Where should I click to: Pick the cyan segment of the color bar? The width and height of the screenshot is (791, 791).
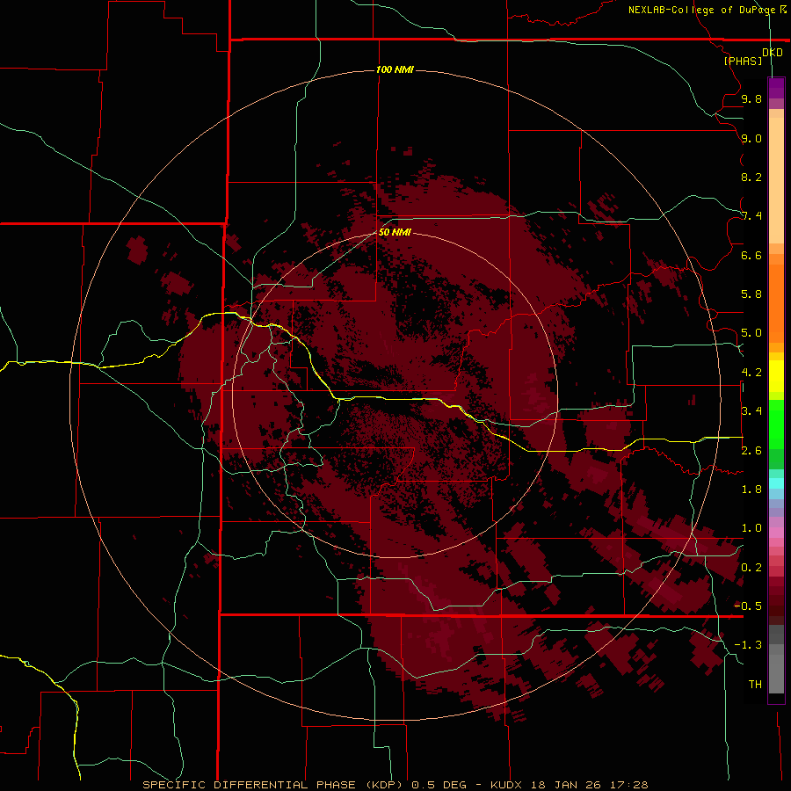[776, 483]
